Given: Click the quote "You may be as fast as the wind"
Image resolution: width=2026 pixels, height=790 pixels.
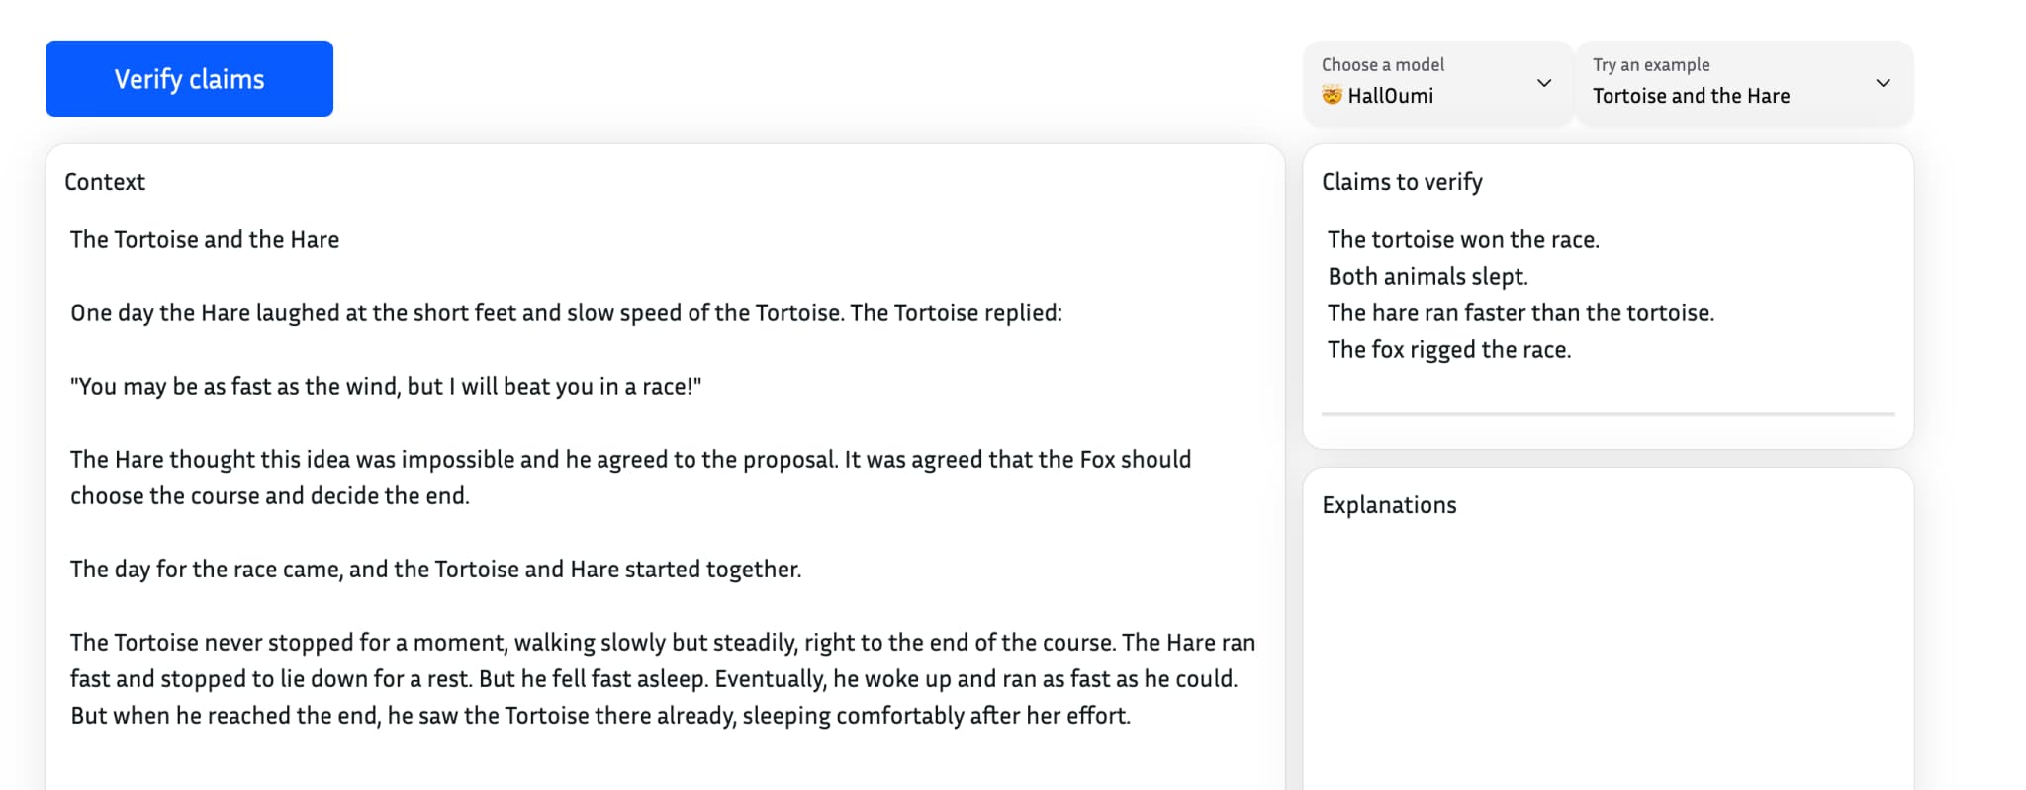Looking at the screenshot, I should [x=386, y=387].
